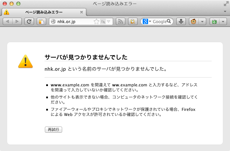Click the 再試行 retry button
This screenshot has height=151, width=230.
[x=53, y=130]
